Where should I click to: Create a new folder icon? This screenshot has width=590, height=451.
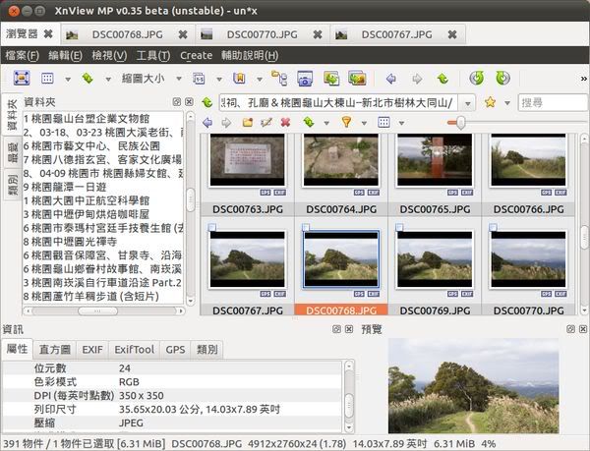(x=247, y=123)
